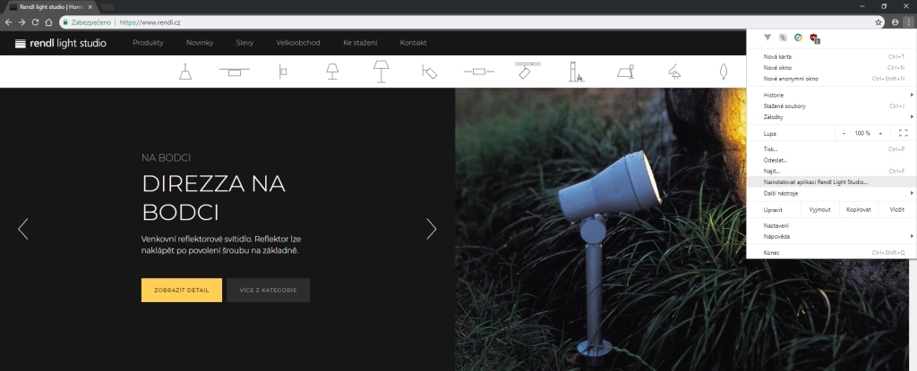Select Nainstalovat aplikaci Rendl Light Studio
This screenshot has width=917, height=371.
click(816, 181)
